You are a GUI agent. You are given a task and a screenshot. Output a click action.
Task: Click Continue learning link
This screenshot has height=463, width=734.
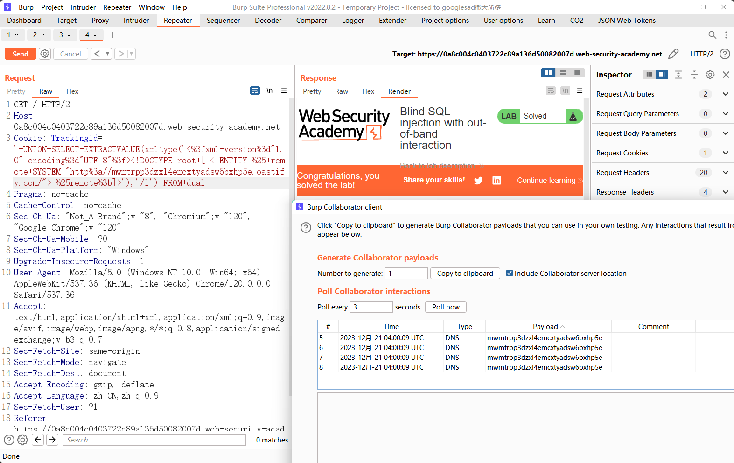[550, 181]
